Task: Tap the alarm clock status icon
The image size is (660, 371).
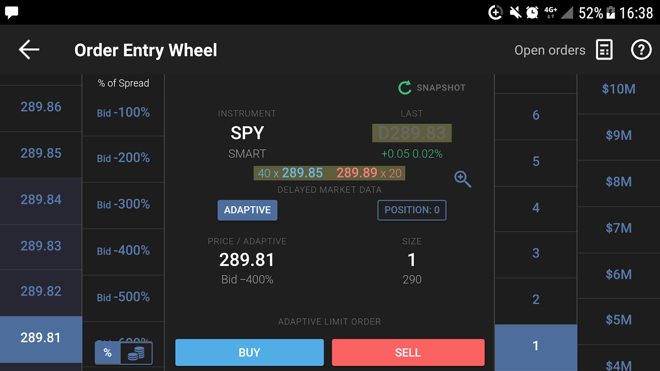Action: pyautogui.click(x=532, y=13)
